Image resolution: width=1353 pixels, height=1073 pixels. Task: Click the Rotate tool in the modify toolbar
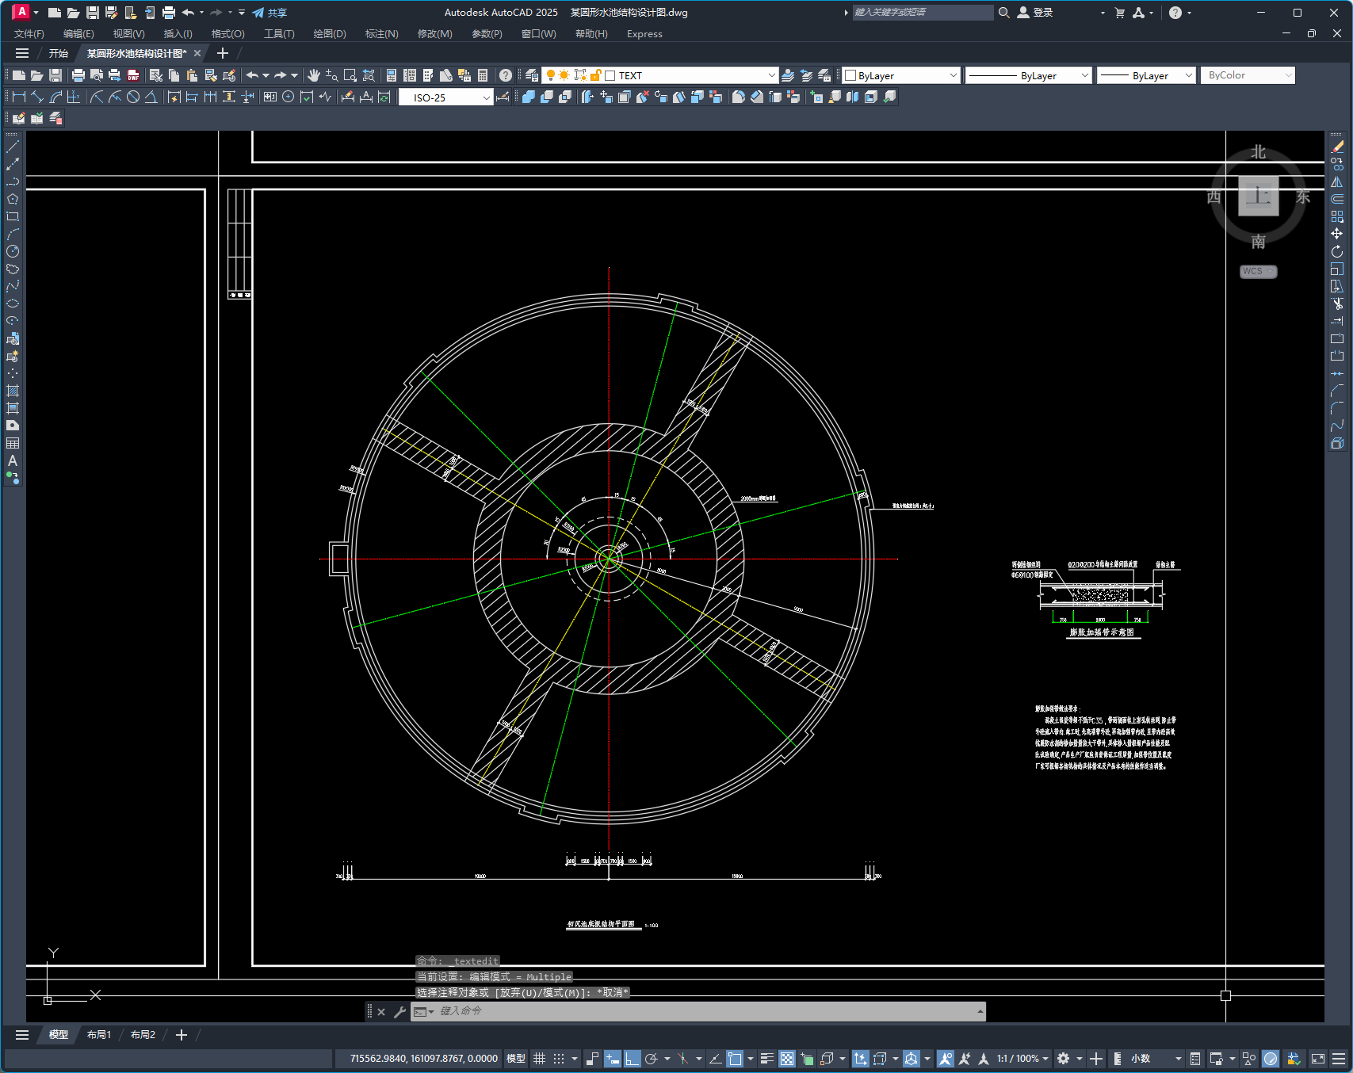tap(1337, 251)
